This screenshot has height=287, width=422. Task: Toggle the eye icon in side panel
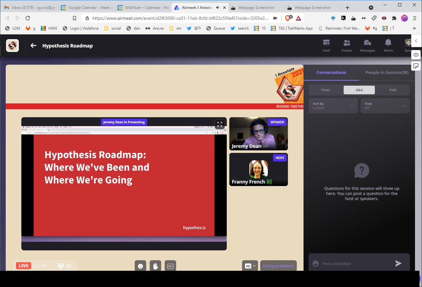pyautogui.click(x=416, y=55)
